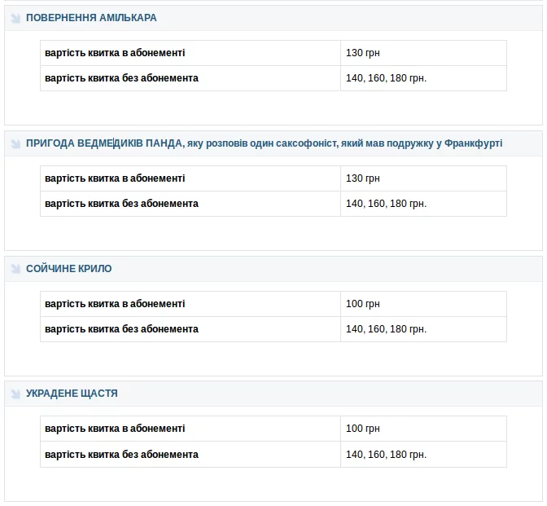Image resolution: width=547 pixels, height=506 pixels.
Task: Click no-subscription ticket label under УКРАДЕНЕ ЩАСТЯ
Action: coord(121,455)
